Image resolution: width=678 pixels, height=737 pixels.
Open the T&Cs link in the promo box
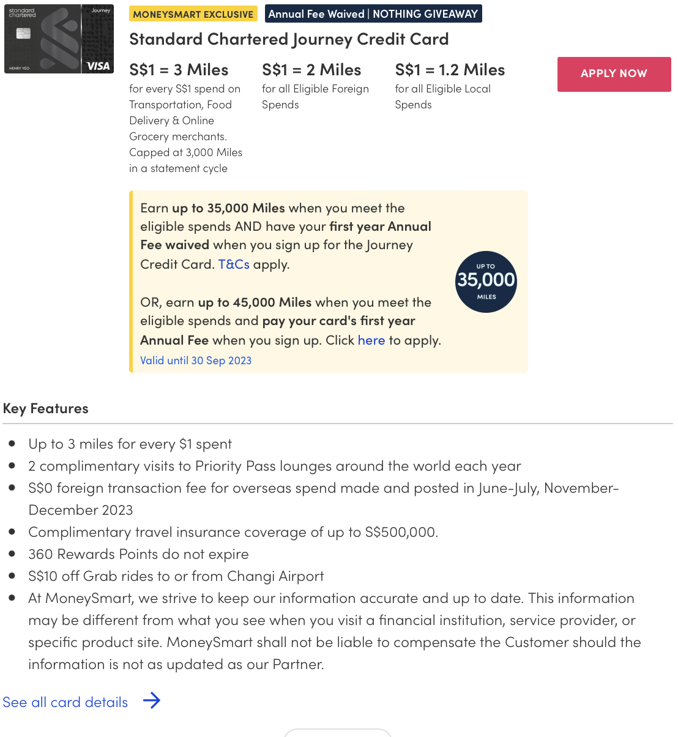tap(234, 264)
